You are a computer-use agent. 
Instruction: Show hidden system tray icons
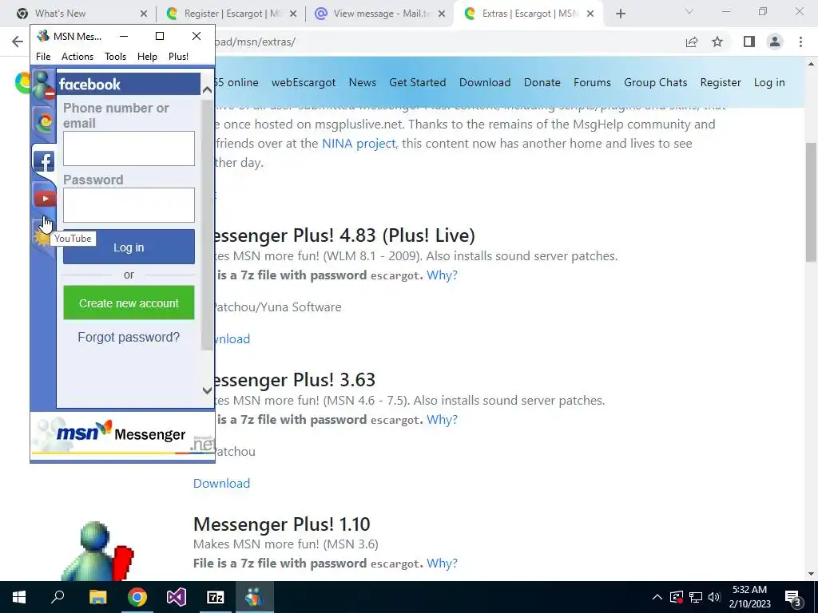click(x=657, y=597)
